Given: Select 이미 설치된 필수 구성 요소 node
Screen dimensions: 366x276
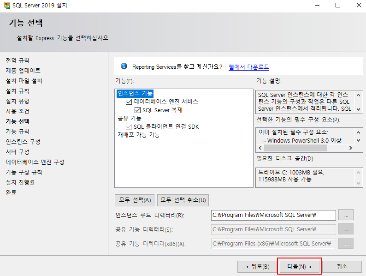Looking at the screenshot, I should pos(294,132).
